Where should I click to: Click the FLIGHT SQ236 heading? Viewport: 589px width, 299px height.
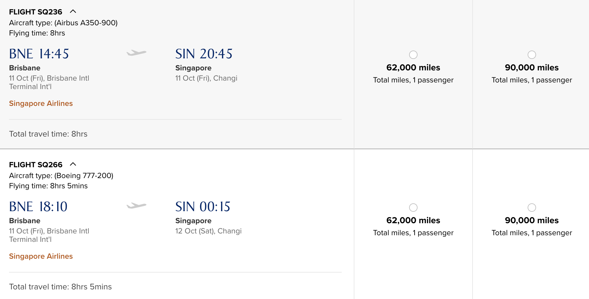tap(35, 12)
